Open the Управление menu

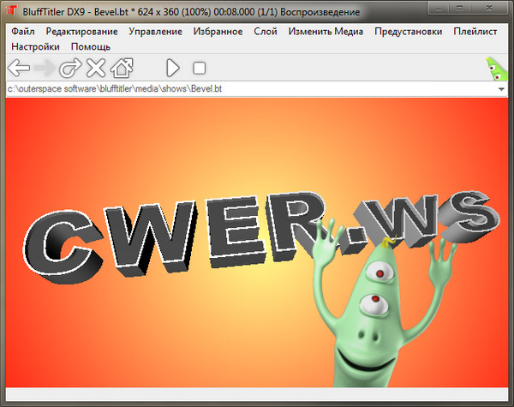pos(155,32)
